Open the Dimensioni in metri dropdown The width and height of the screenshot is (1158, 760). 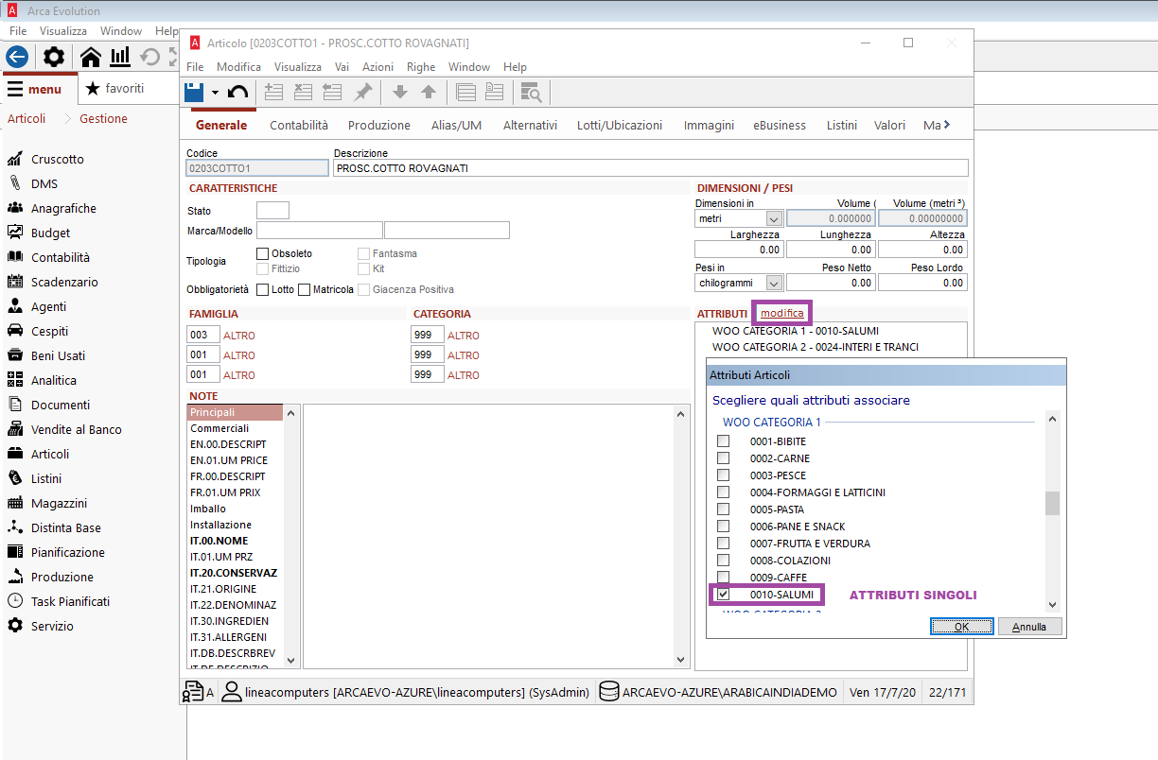tap(773, 219)
